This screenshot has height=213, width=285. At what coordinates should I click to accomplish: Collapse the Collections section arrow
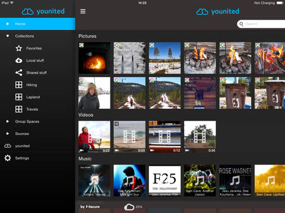point(8,36)
